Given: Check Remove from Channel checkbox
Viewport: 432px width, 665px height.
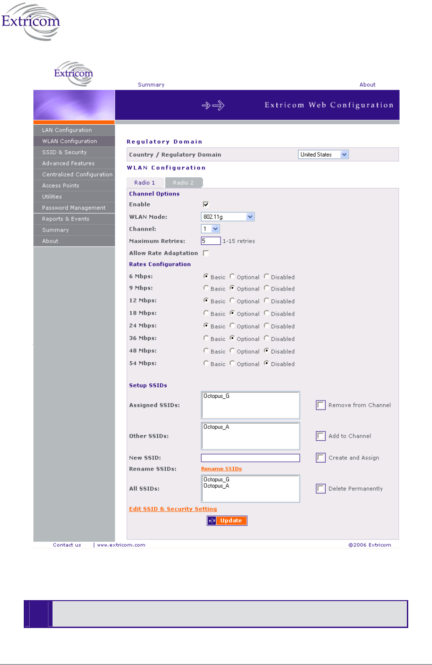Looking at the screenshot, I should pos(321,405).
